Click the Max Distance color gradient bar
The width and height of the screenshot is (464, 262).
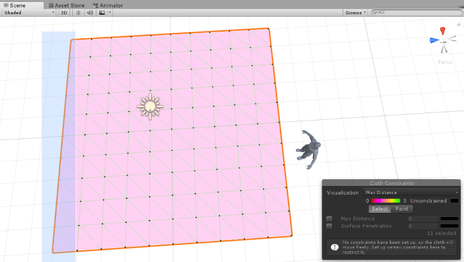coord(386,201)
